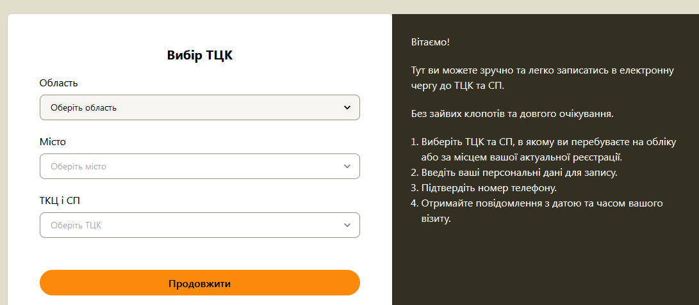This screenshot has height=305, width=699.
Task: Click the chevron arrow in the Місто dropdown
Action: pos(347,166)
